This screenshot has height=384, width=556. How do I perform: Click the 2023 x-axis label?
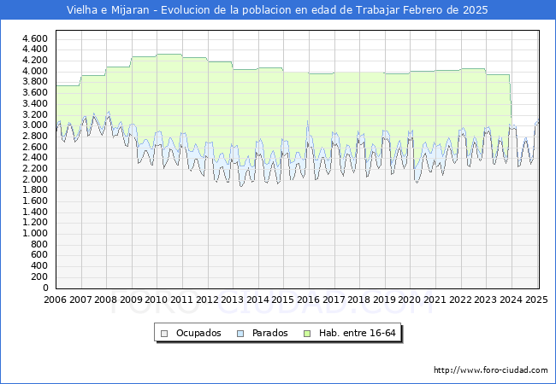coord(486,300)
